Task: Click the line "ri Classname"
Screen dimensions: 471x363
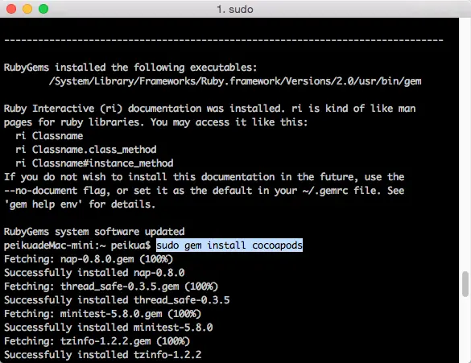Action: [49, 136]
